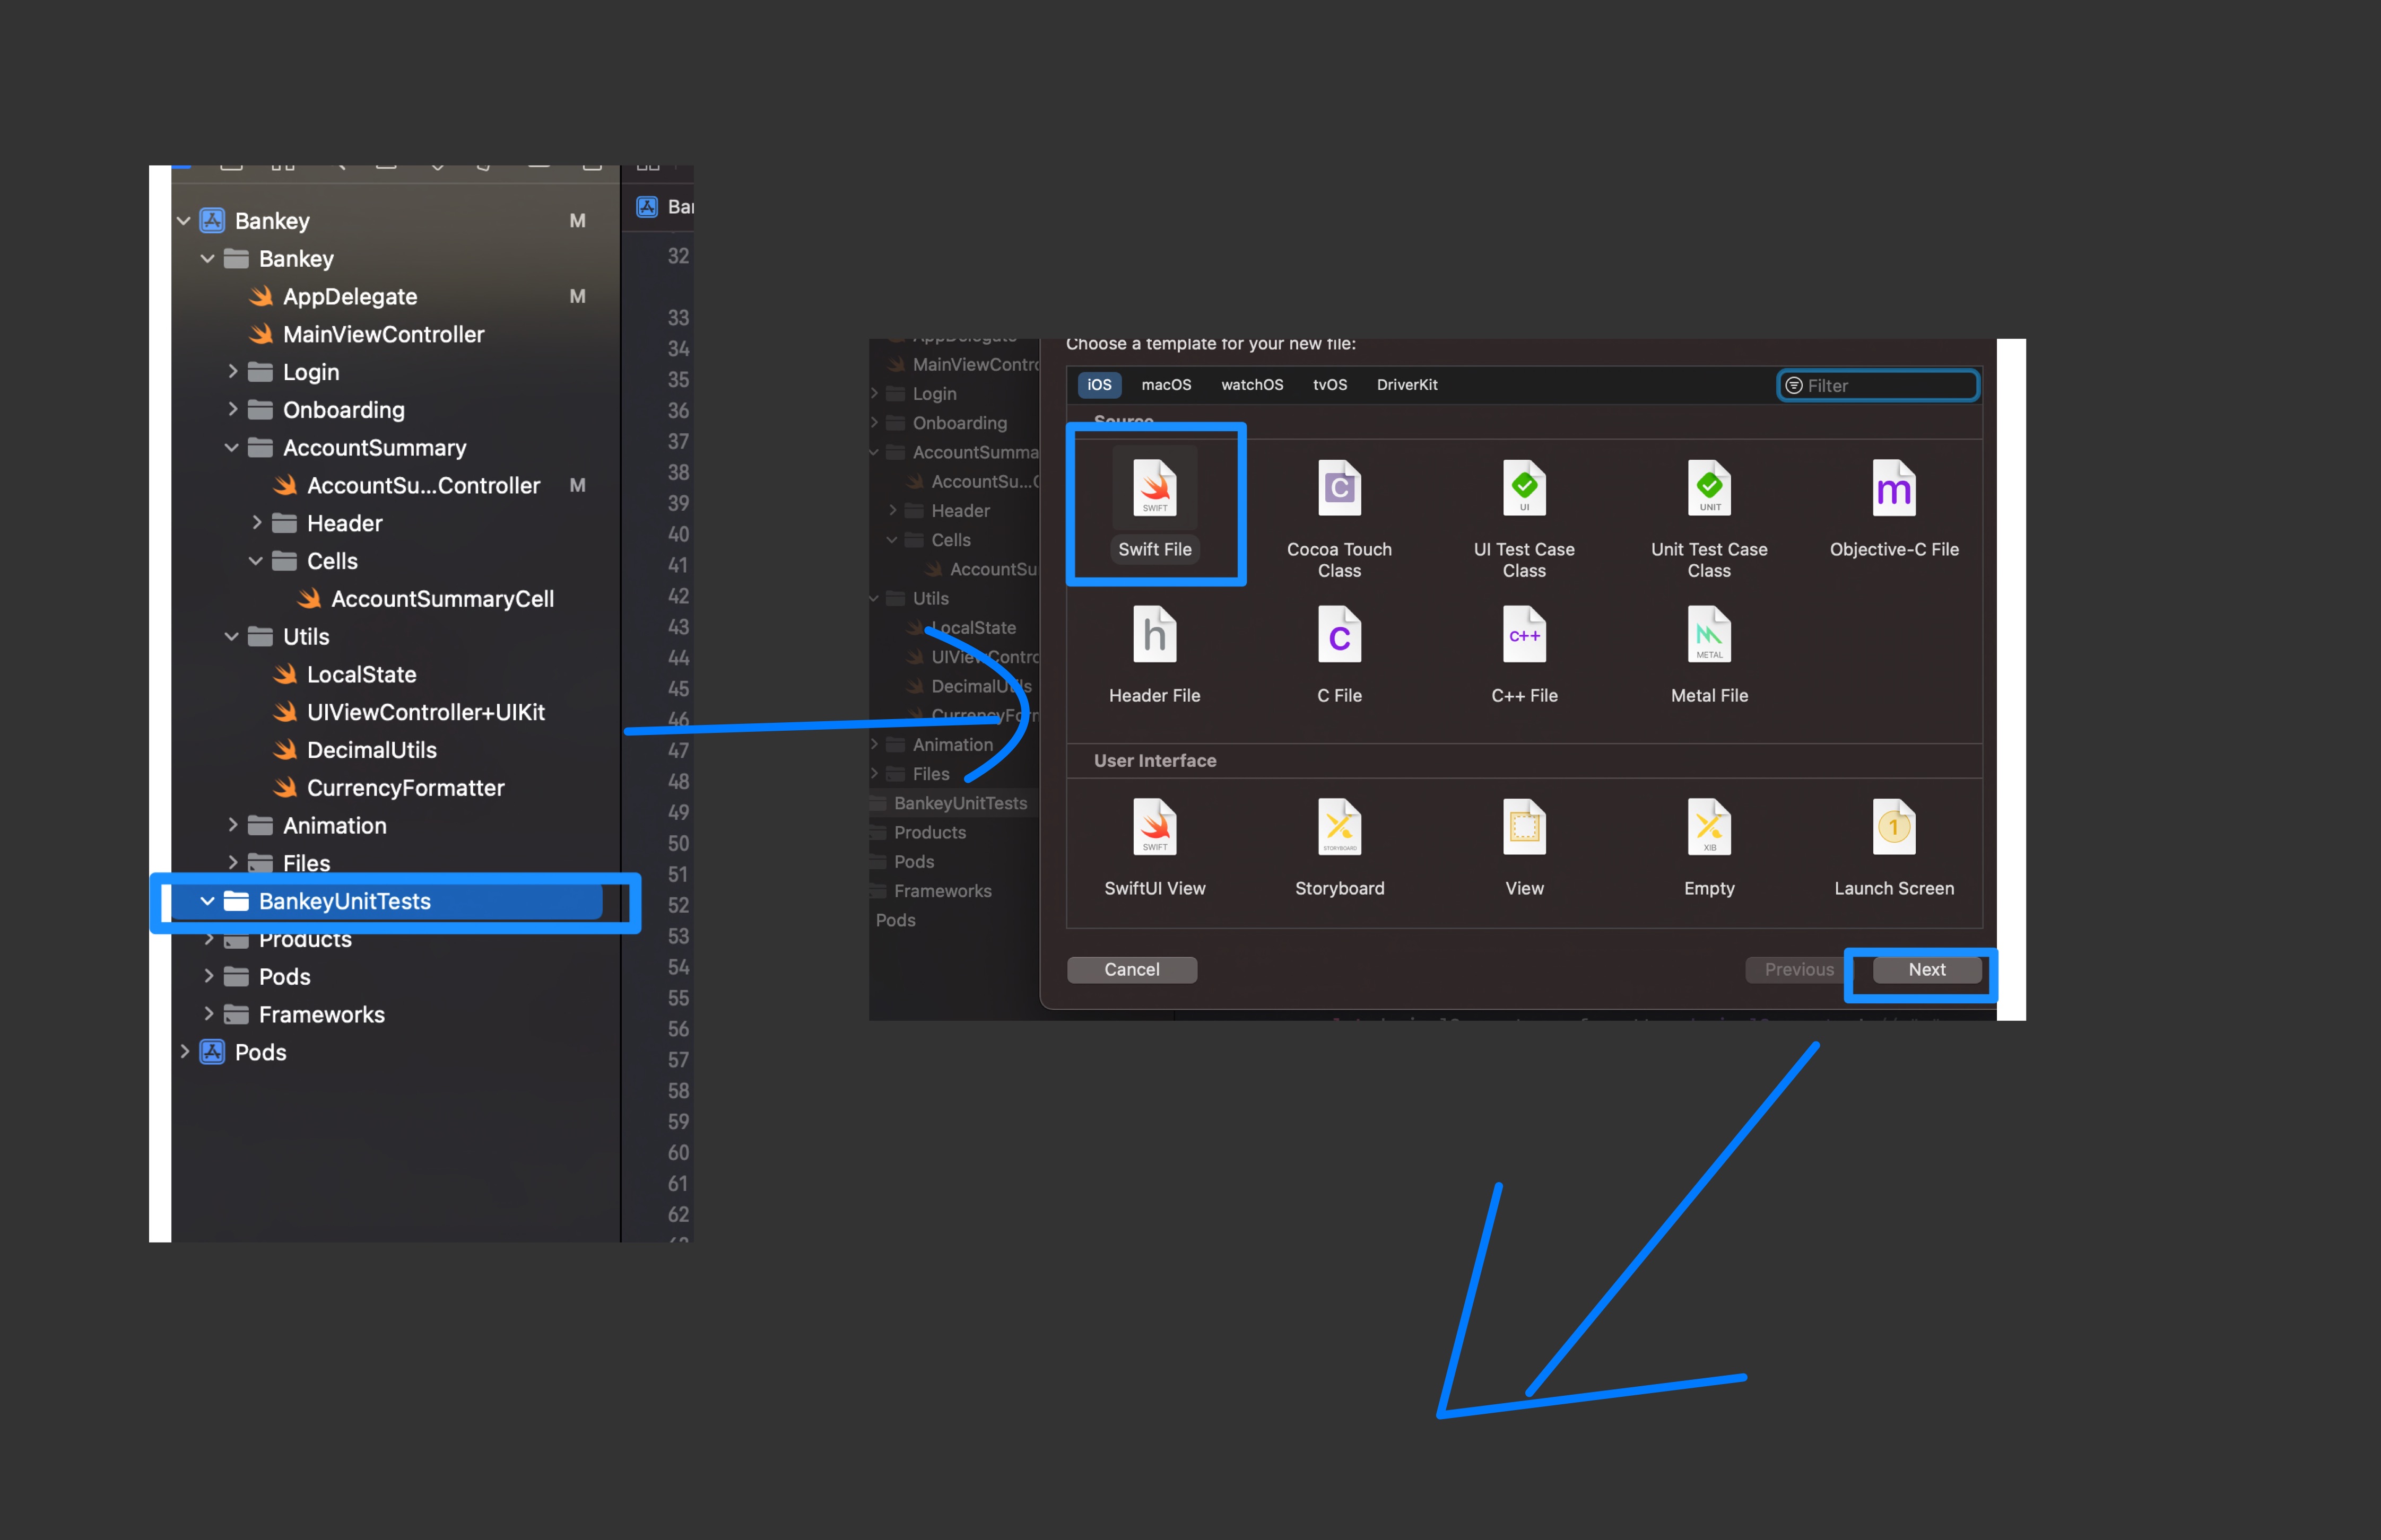Select the Metal File template

click(x=1709, y=654)
